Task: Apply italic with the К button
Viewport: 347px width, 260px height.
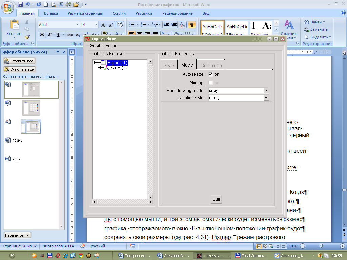Action: pos(50,35)
